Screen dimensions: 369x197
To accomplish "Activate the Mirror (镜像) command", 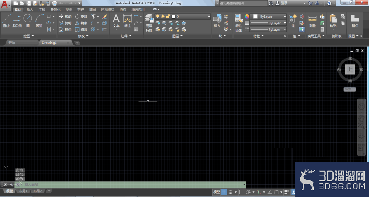I will coord(81,23).
